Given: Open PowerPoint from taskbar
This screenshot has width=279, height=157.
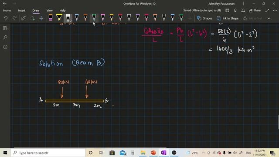Looking at the screenshot, I should pyautogui.click(x=153, y=153).
